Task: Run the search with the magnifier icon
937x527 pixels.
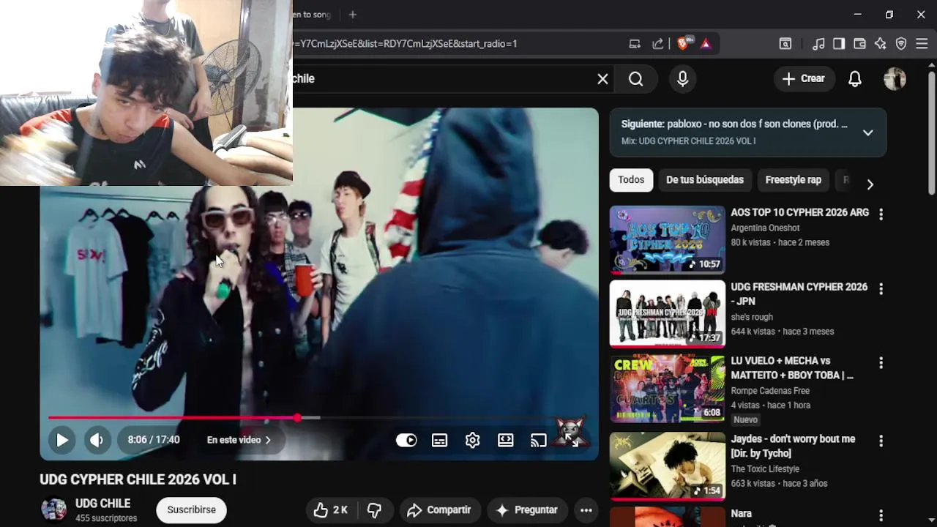Action: [636, 79]
